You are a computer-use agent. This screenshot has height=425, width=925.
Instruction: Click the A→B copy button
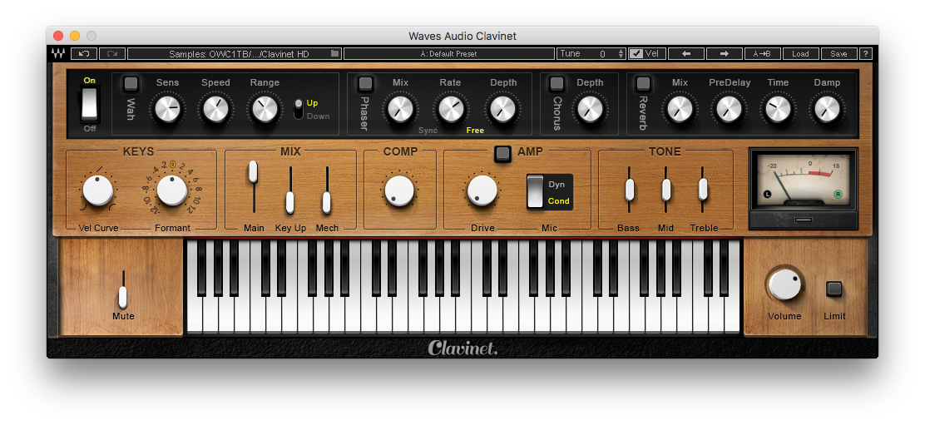[762, 53]
